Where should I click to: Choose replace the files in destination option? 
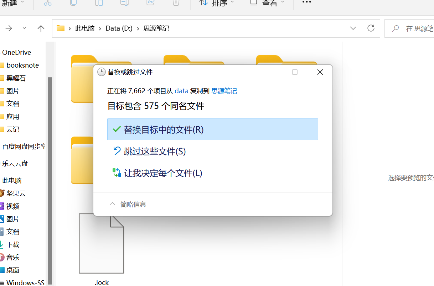point(212,129)
